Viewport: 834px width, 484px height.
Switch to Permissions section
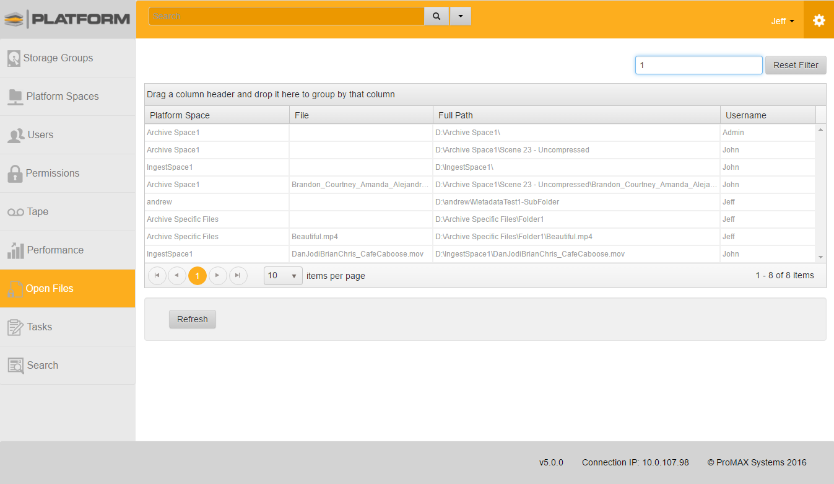(x=67, y=174)
